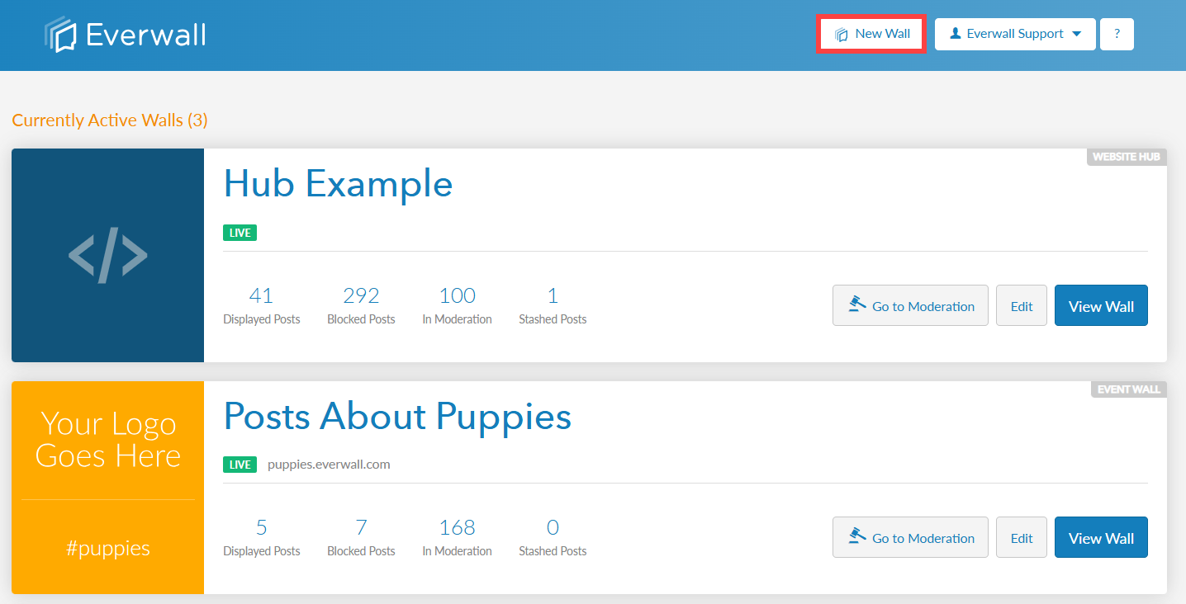Click the WEBSITE HUB tag
The height and width of the screenshot is (604, 1186).
pyautogui.click(x=1127, y=157)
